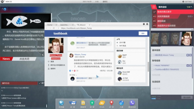This screenshot has width=194, height=109.
Task: Click the highlighted Mason_Toney profile name
Action: pos(56,55)
